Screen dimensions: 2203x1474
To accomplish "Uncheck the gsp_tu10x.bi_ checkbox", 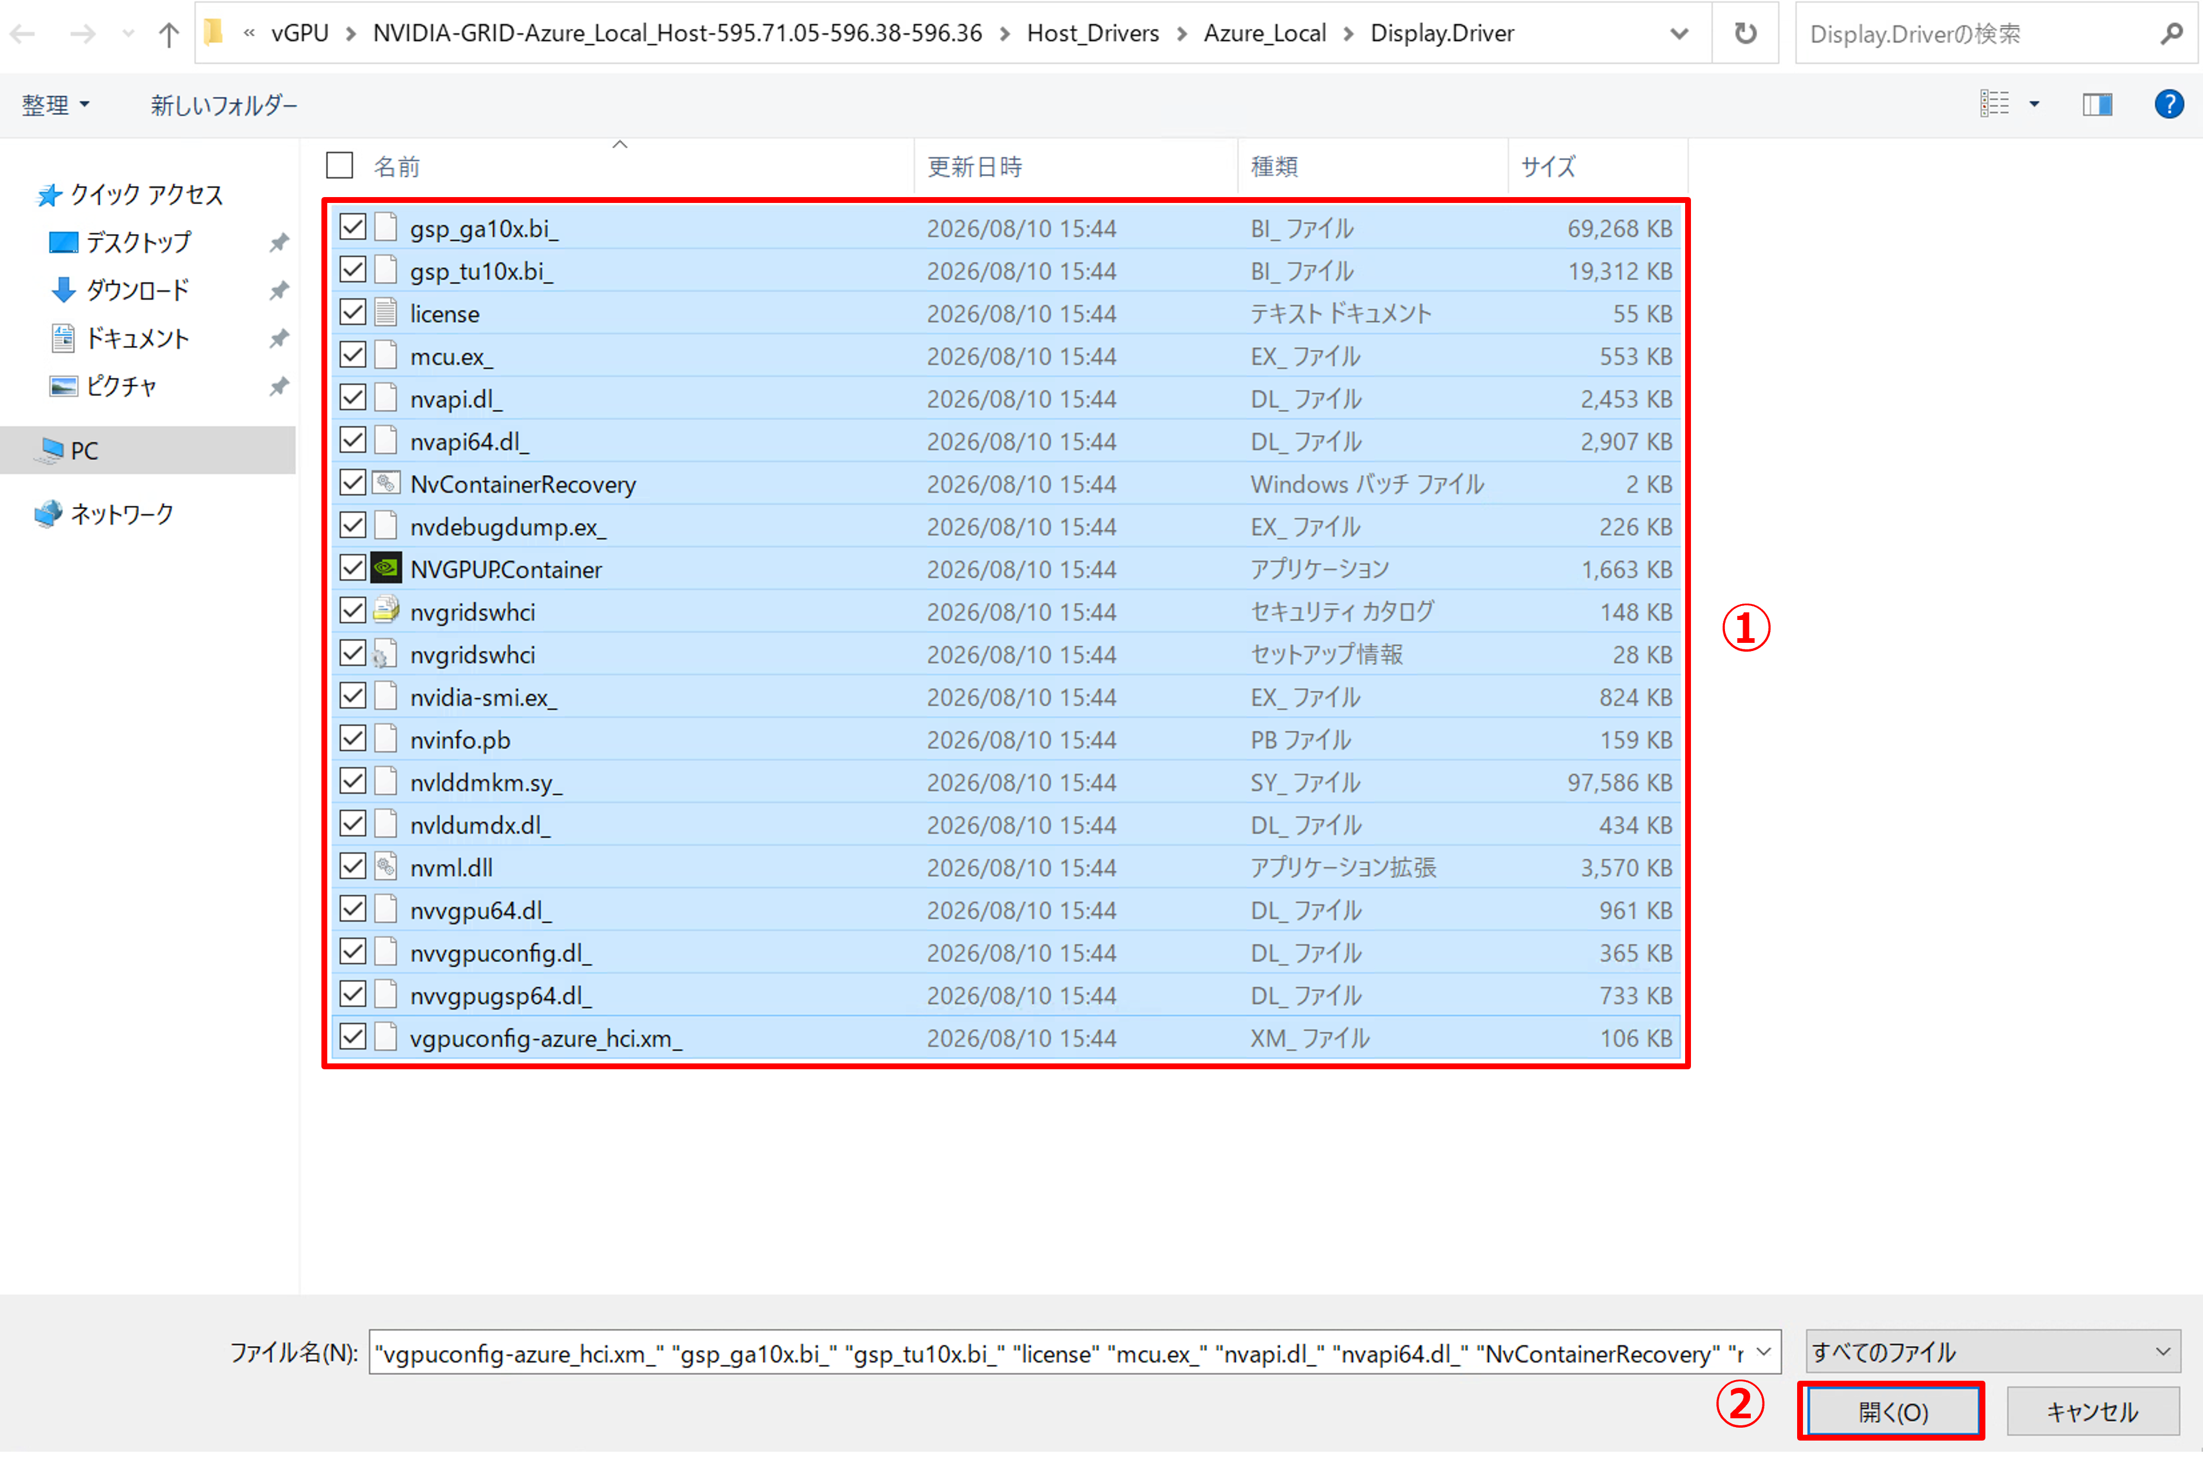I will [x=353, y=269].
